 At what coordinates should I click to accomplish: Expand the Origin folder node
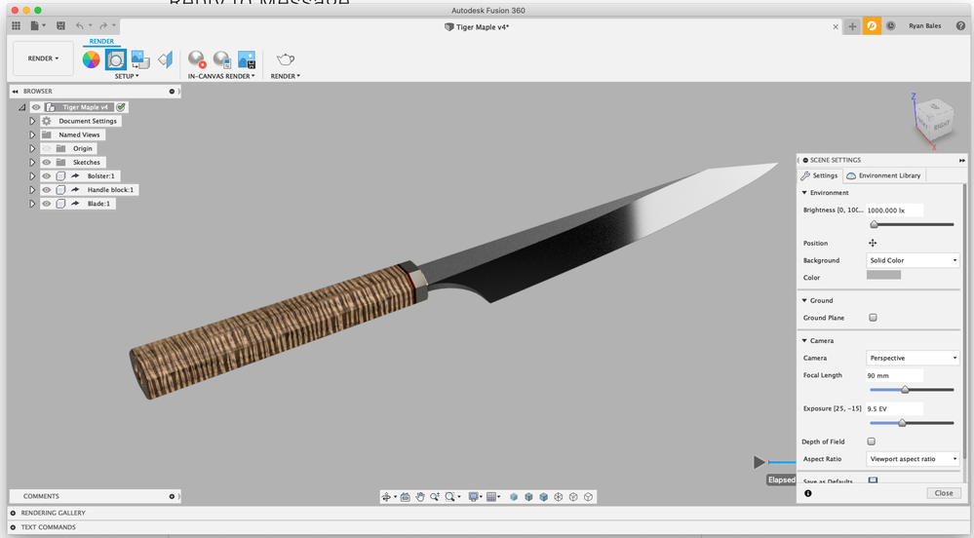pyautogui.click(x=32, y=148)
